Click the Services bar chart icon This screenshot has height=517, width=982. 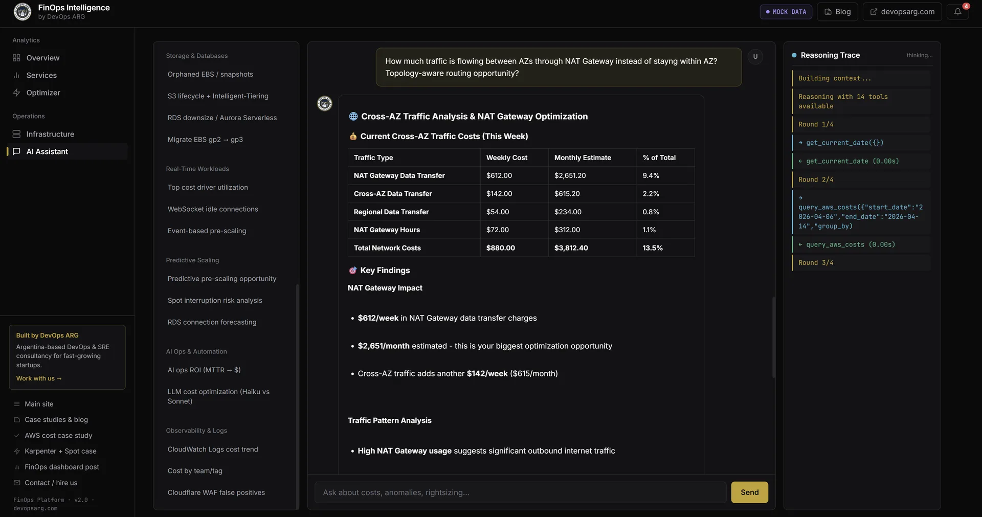click(x=16, y=75)
